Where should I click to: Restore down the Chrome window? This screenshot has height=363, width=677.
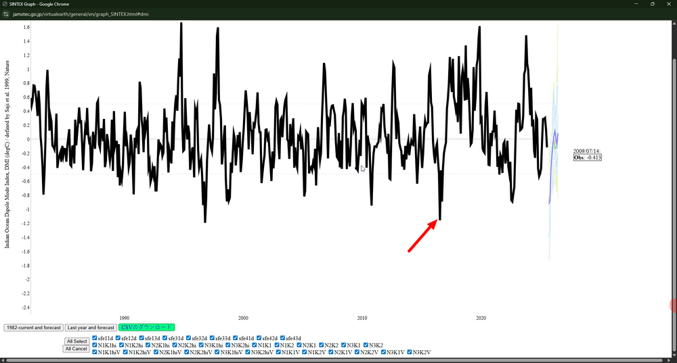[653, 4]
